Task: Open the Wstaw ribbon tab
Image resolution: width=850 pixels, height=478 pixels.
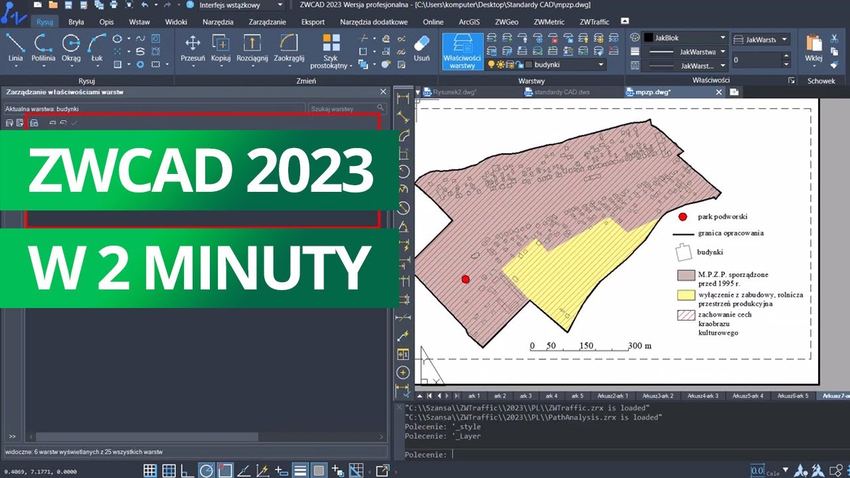Action: 139,22
